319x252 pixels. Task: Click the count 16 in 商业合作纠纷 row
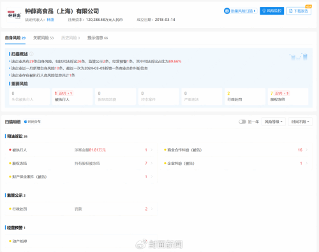pos(300,150)
